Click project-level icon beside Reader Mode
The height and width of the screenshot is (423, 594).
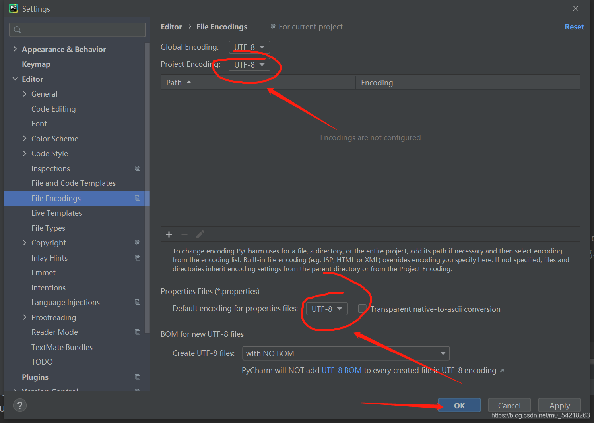pos(138,332)
